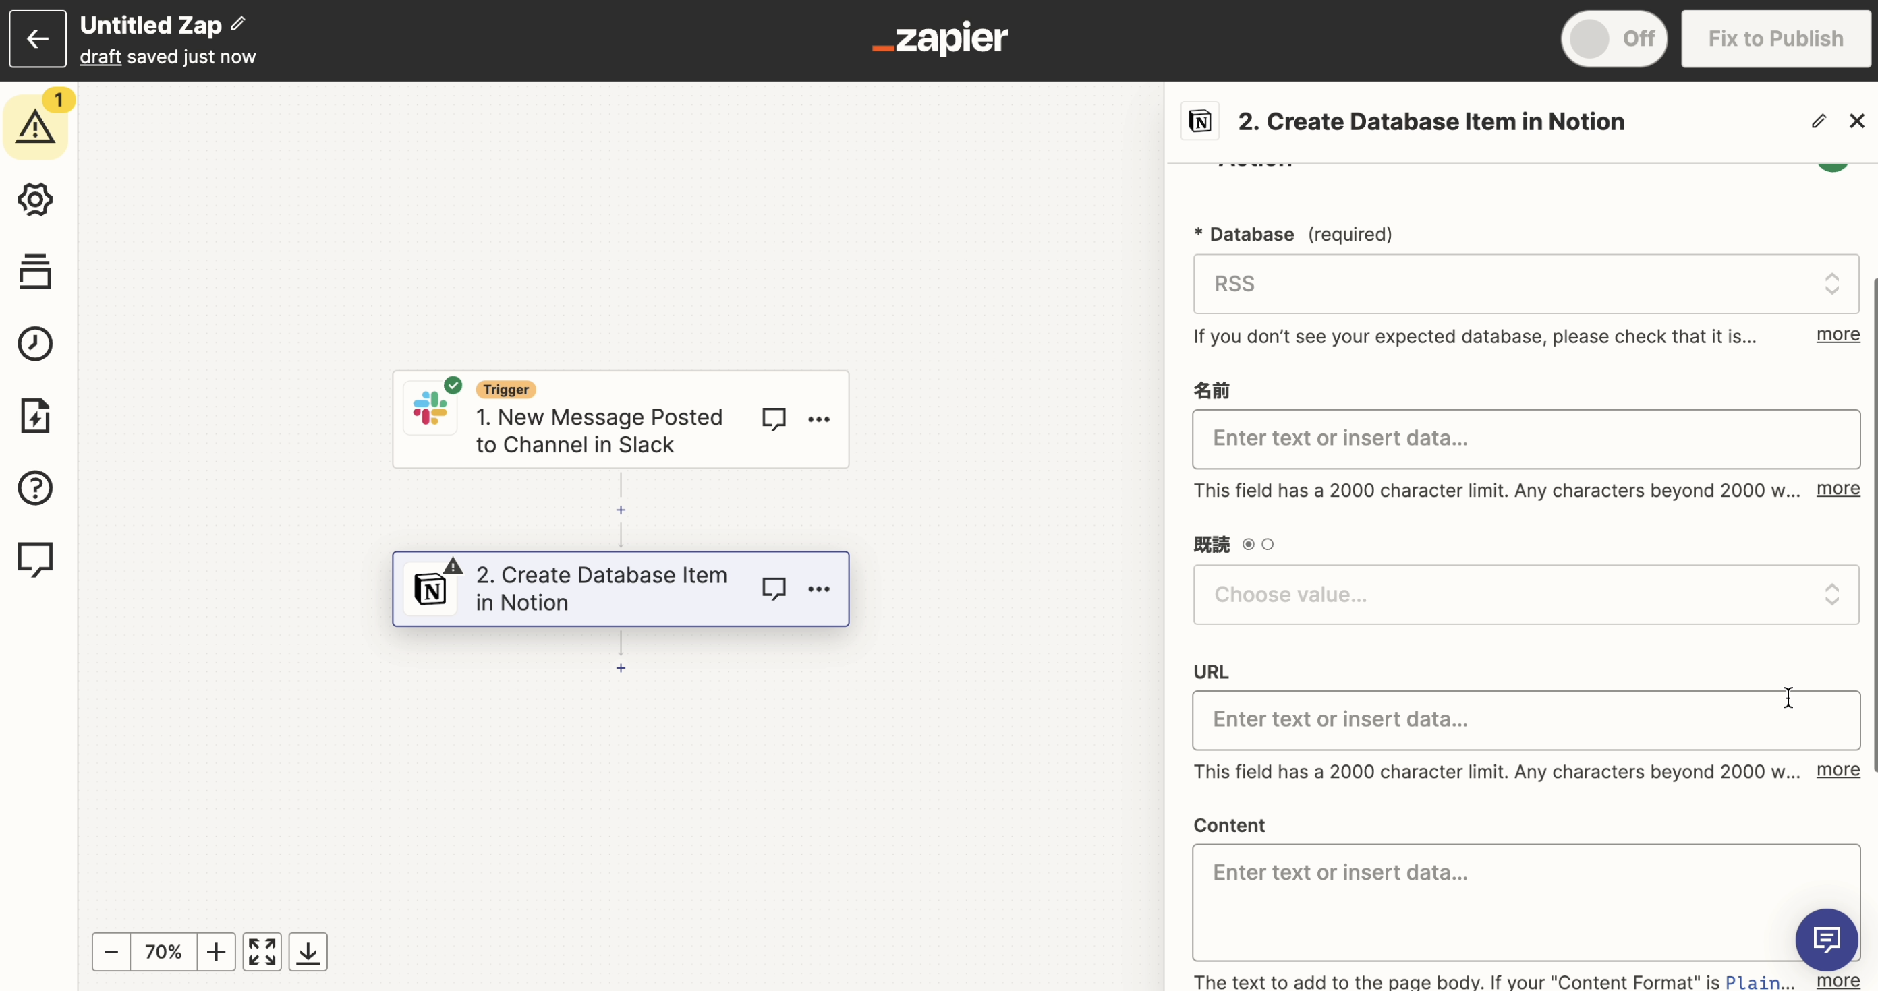Viewport: 1878px width, 991px height.
Task: Select the Create Database Item in Notion step
Action: click(x=598, y=589)
